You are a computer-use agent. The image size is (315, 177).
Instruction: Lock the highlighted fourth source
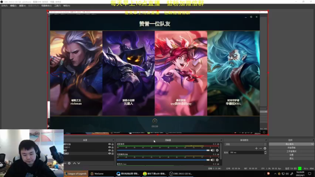coord(113,153)
